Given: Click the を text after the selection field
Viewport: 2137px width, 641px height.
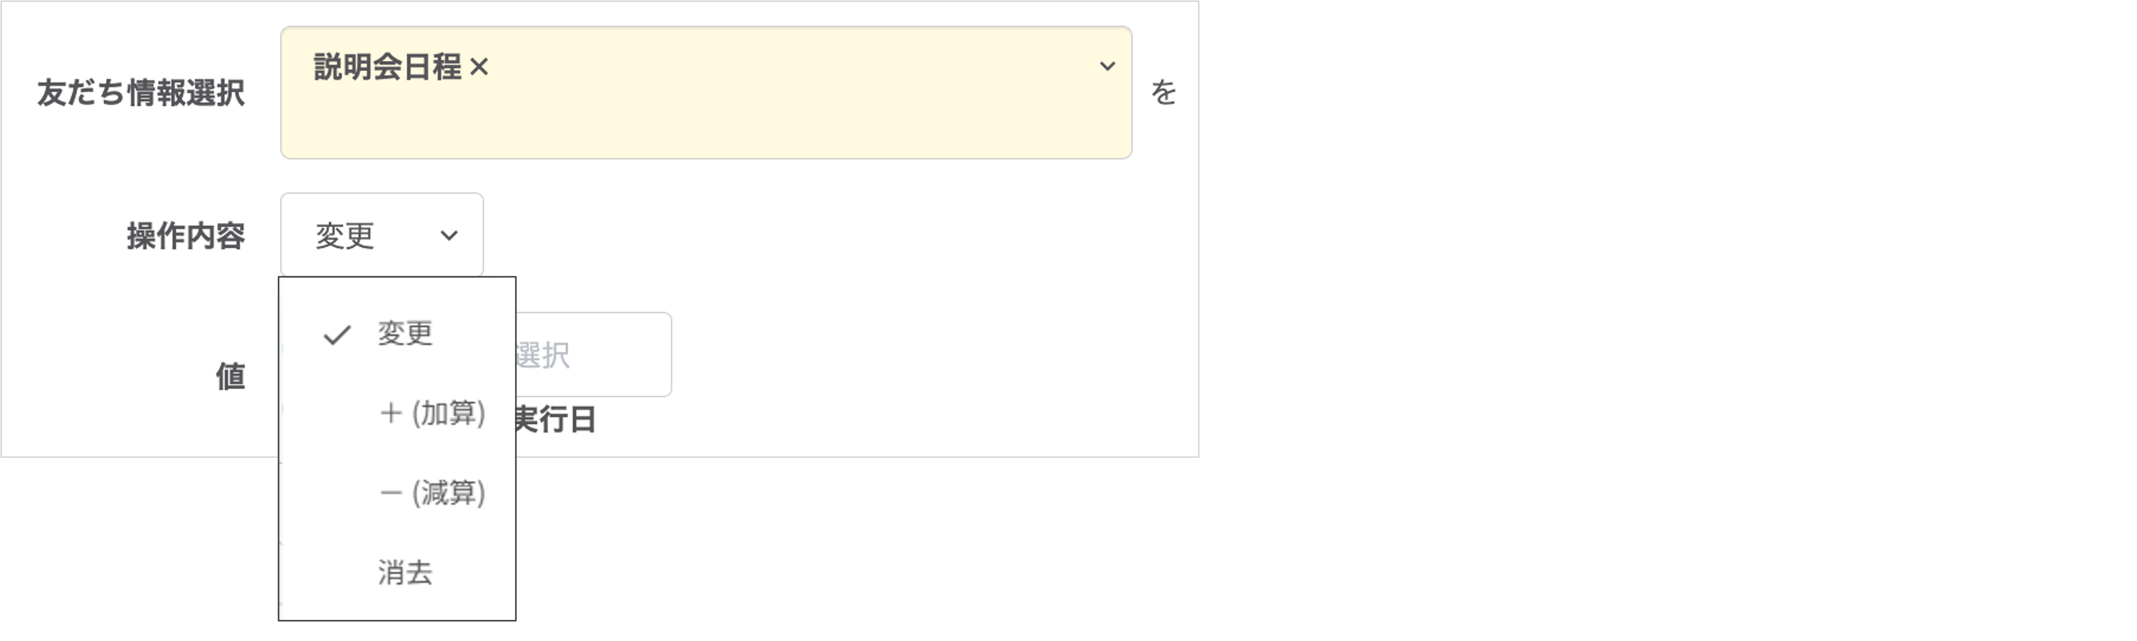Looking at the screenshot, I should click(1163, 92).
